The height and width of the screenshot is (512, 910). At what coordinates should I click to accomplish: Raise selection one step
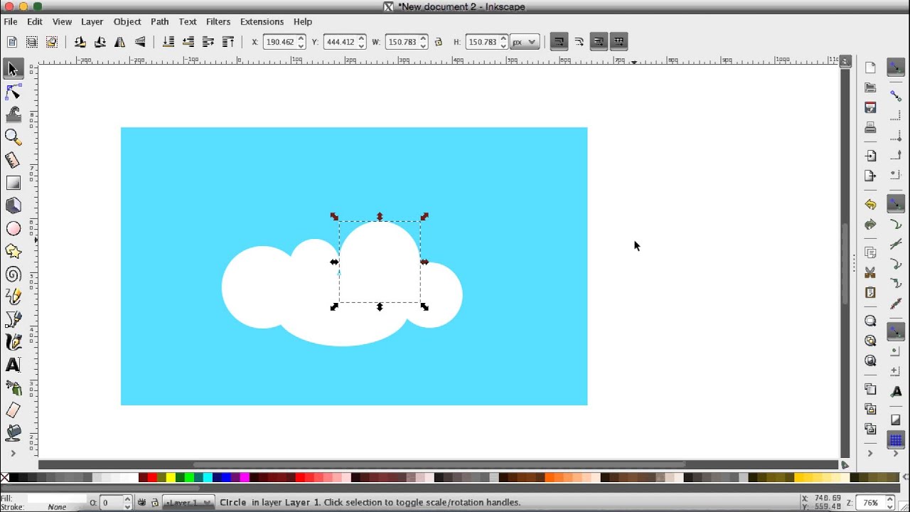(x=208, y=42)
